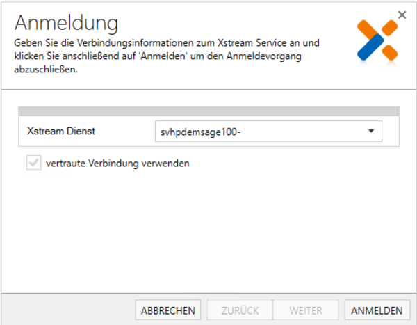The height and width of the screenshot is (325, 417).
Task: Click the greyed-out ZURÜCK button
Action: click(240, 310)
